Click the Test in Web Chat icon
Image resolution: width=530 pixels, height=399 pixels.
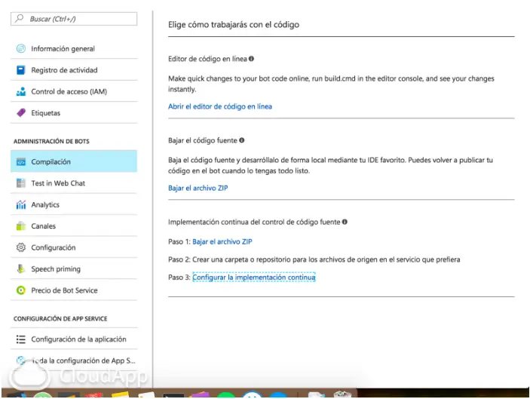(x=21, y=183)
